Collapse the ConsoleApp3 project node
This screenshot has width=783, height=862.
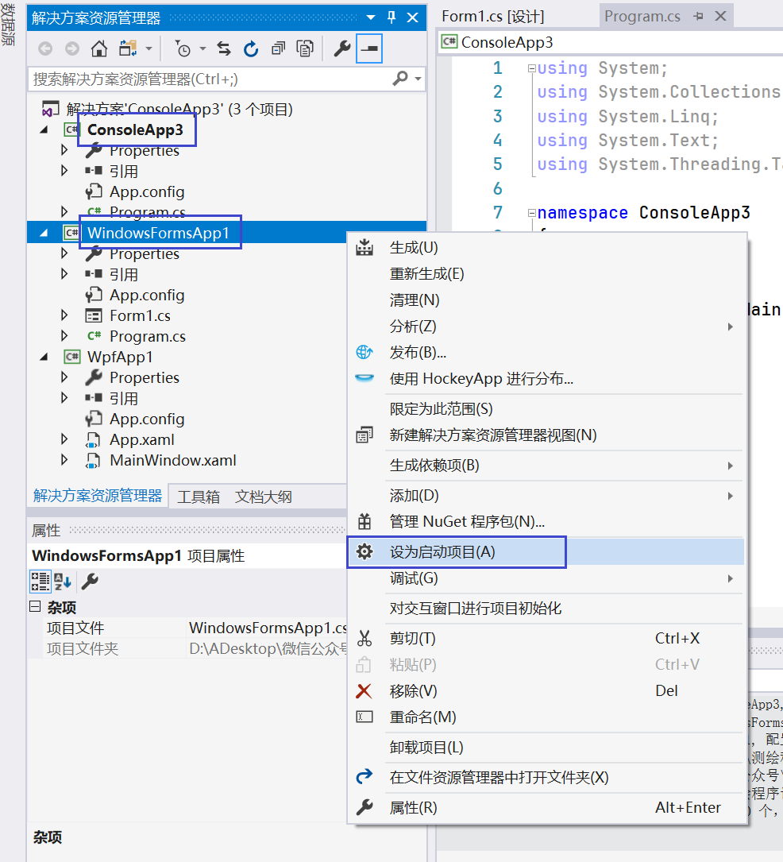[x=44, y=129]
